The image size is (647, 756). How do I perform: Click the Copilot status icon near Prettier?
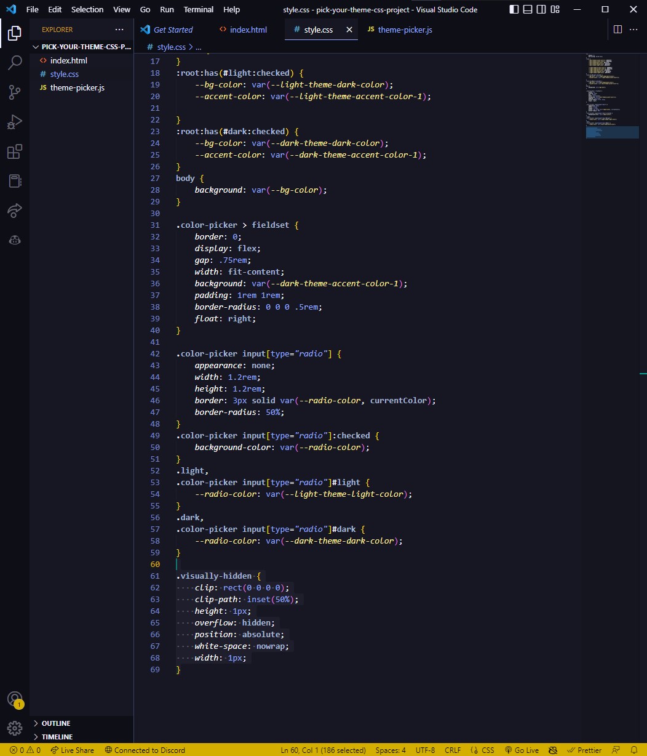pyautogui.click(x=552, y=750)
